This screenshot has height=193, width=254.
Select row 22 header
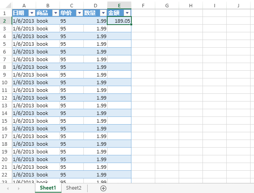pos(4,175)
